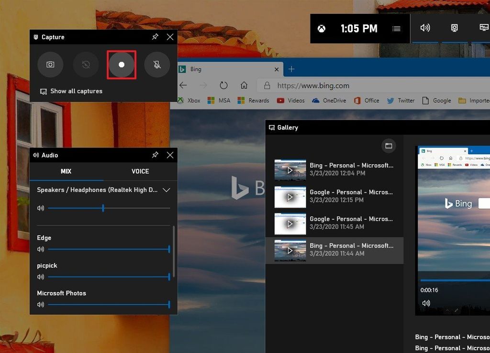Click the Audio panel scrollbar
This screenshot has width=490, height=353.
point(174,251)
